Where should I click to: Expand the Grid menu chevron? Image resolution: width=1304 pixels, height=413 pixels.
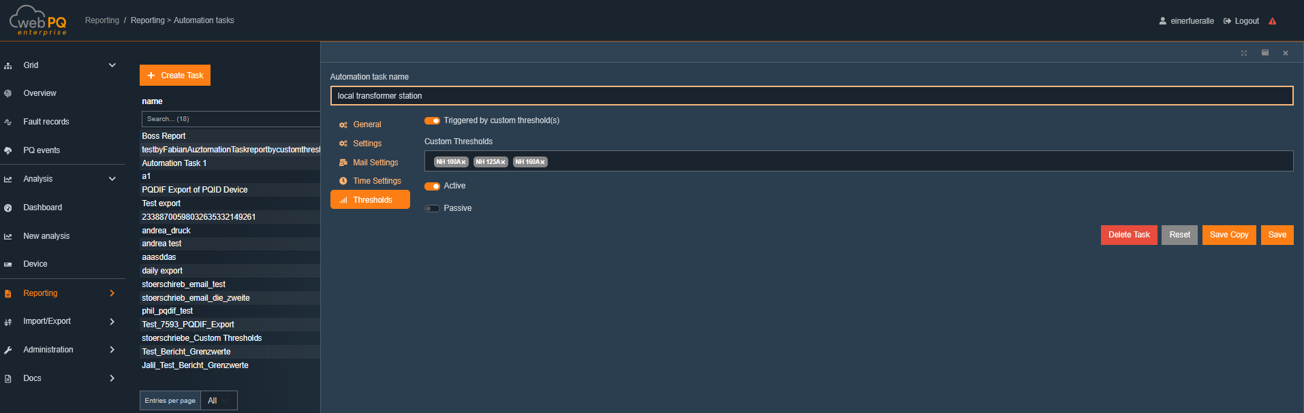(112, 65)
